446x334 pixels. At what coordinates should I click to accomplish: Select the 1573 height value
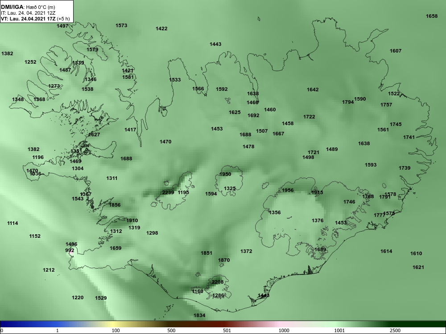pos(121,25)
